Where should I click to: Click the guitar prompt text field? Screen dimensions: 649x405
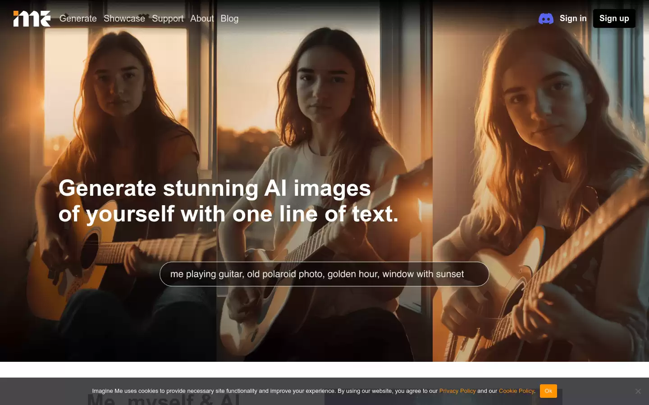point(324,274)
